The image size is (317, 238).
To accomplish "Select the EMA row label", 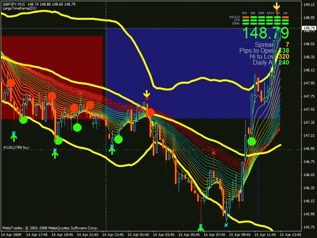I will click(x=236, y=23).
